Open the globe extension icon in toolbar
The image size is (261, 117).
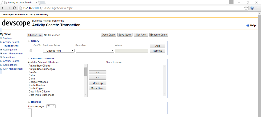pos(252,8)
